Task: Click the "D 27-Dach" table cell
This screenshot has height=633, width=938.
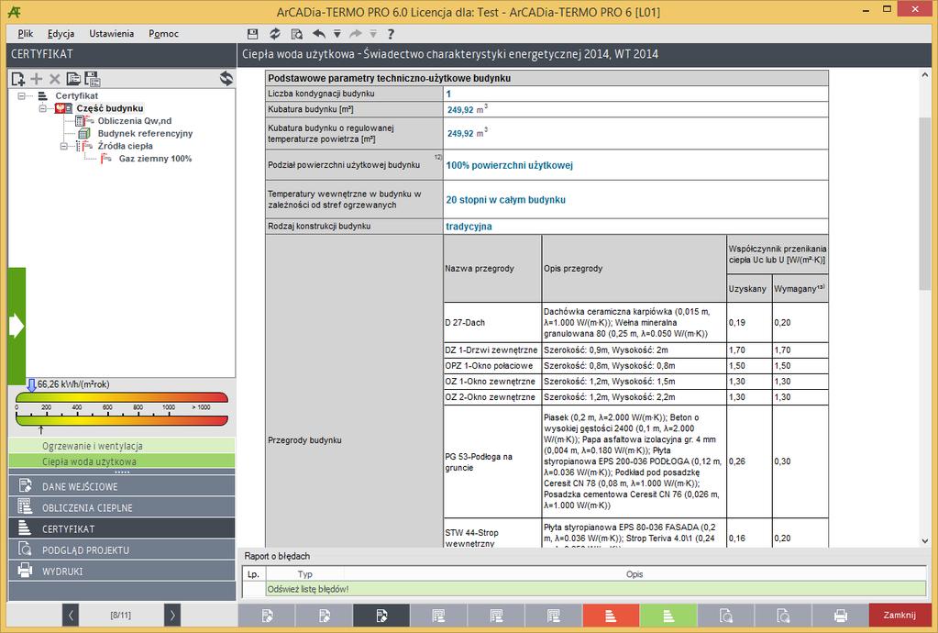Action: pos(492,323)
